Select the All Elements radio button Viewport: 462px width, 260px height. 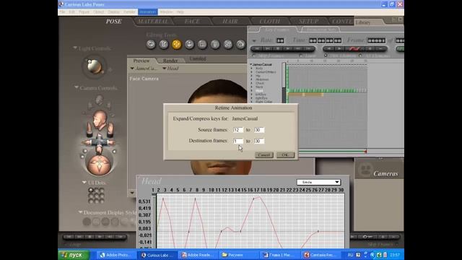[360, 56]
